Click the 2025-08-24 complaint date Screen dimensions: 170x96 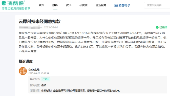coord(51,27)
